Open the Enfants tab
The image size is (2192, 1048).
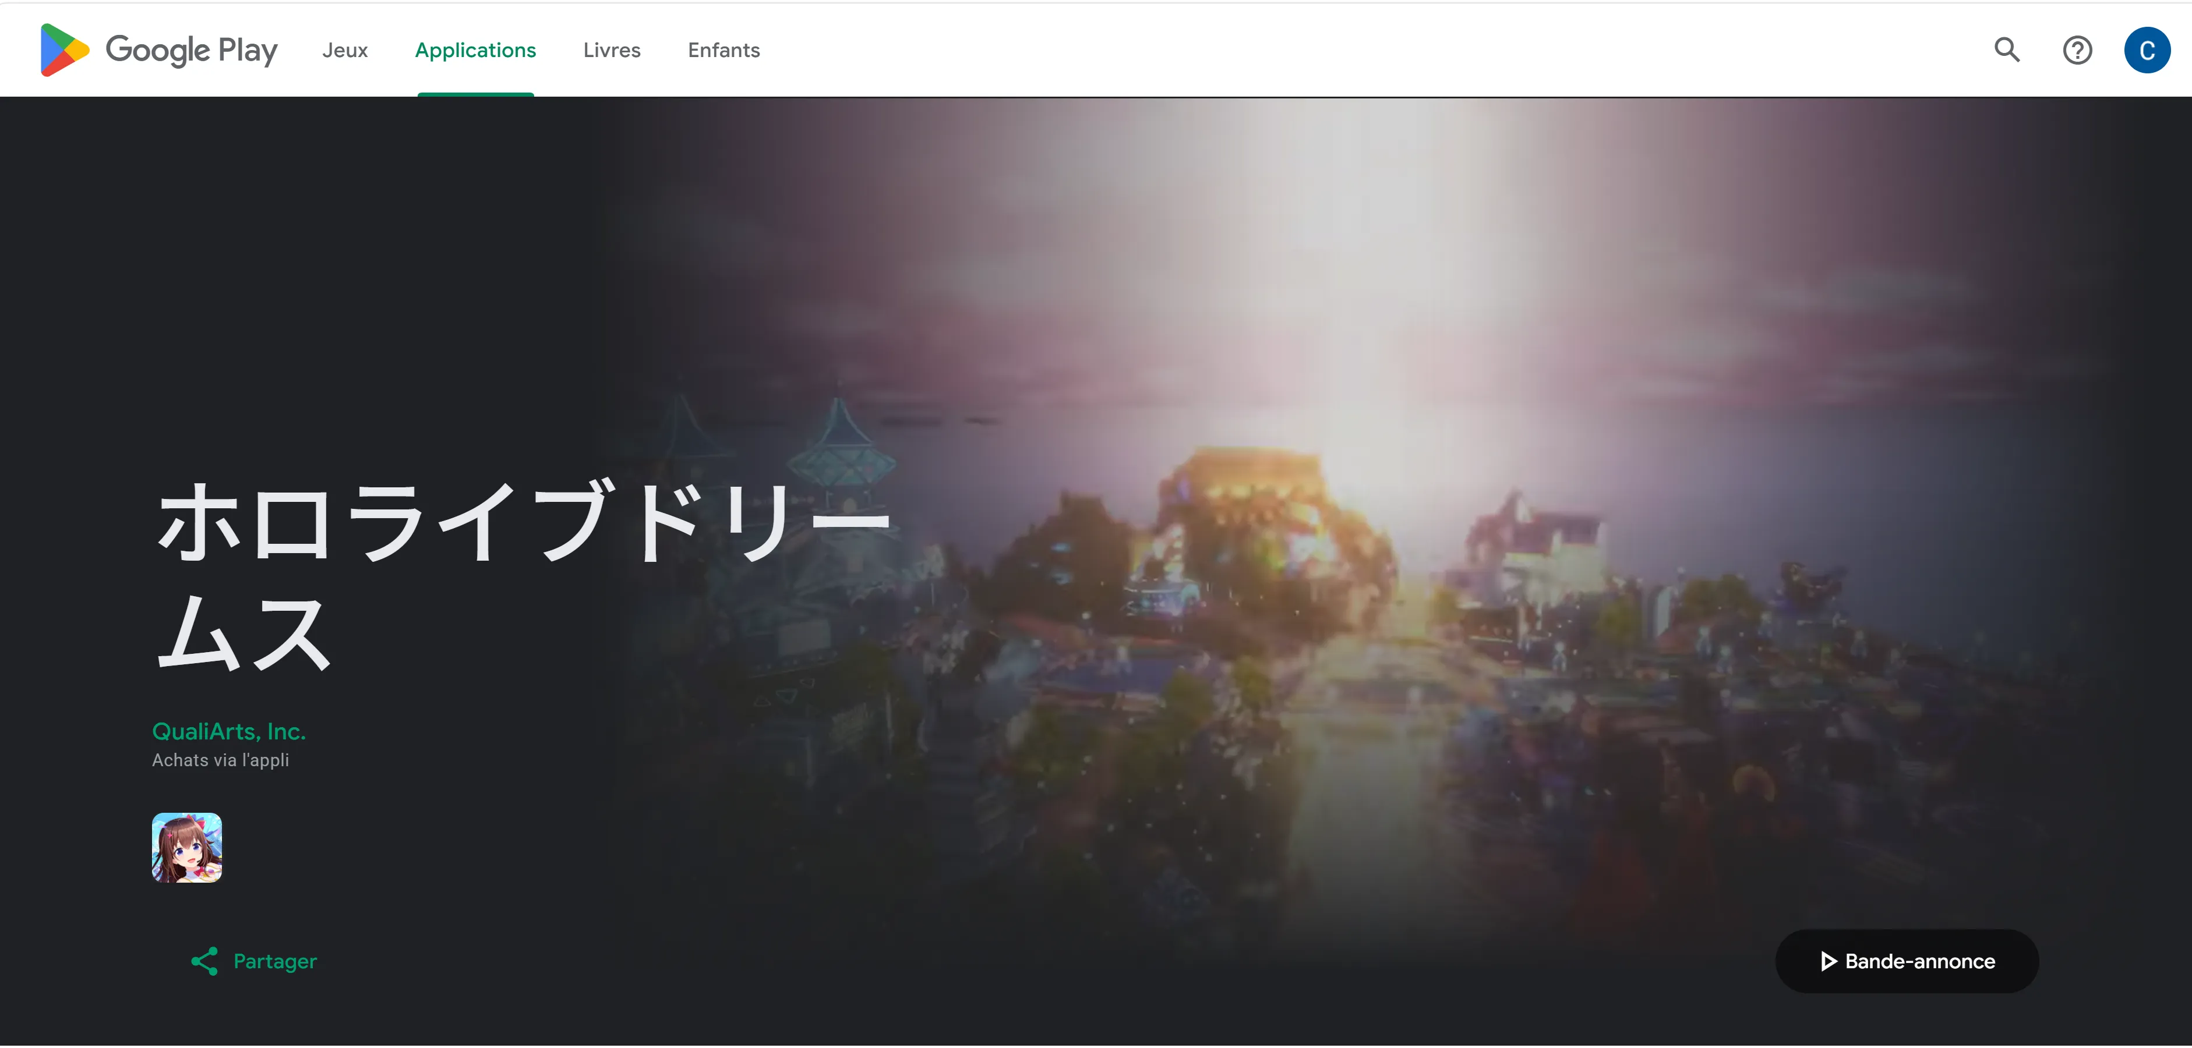tap(724, 50)
